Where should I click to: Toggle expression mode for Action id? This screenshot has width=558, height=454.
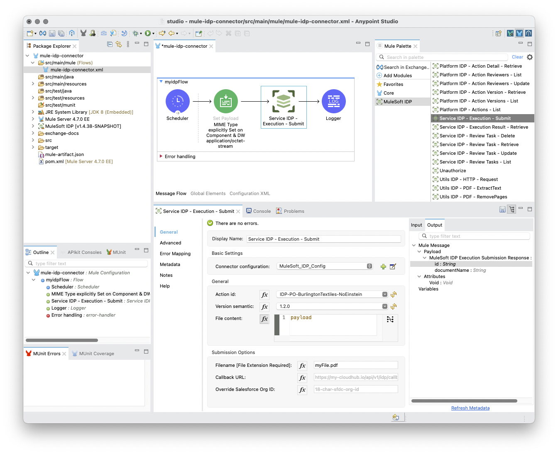click(x=264, y=295)
